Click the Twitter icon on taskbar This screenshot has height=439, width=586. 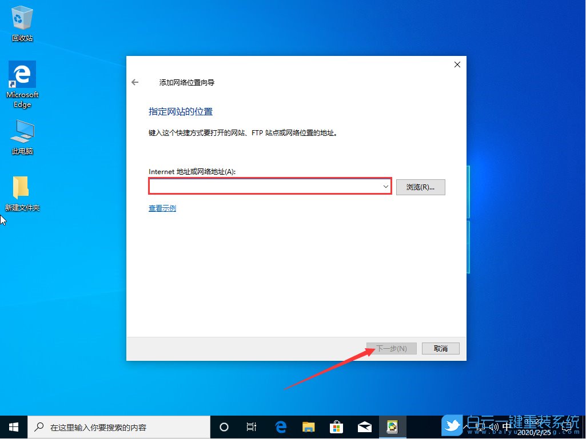(x=452, y=426)
